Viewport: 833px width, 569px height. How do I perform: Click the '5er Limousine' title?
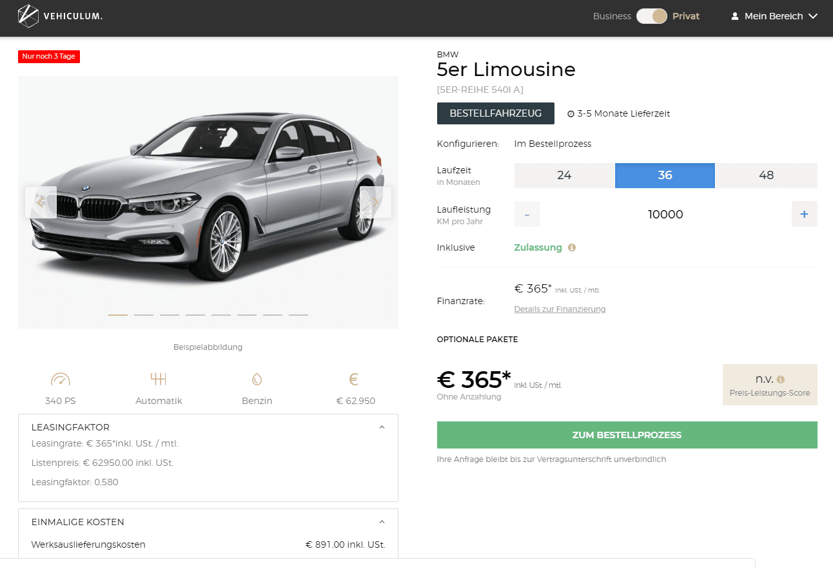506,70
